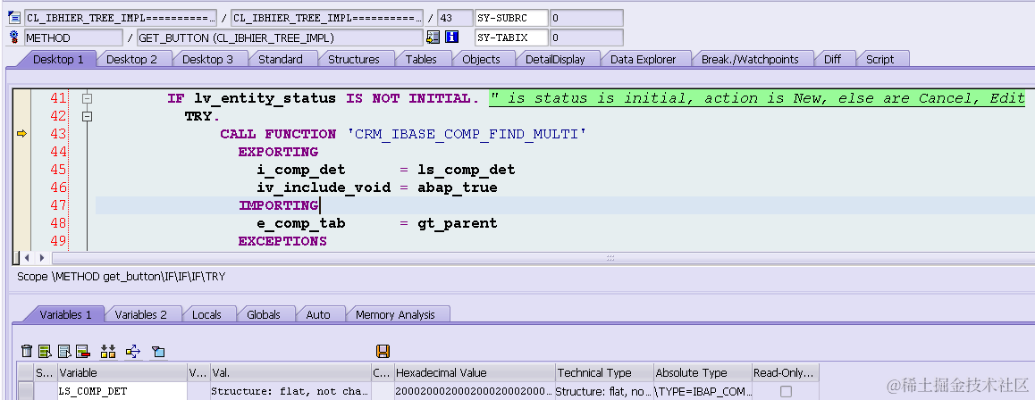Click the yellow boxes with down arrows icon
The image size is (1035, 400).
(x=108, y=351)
